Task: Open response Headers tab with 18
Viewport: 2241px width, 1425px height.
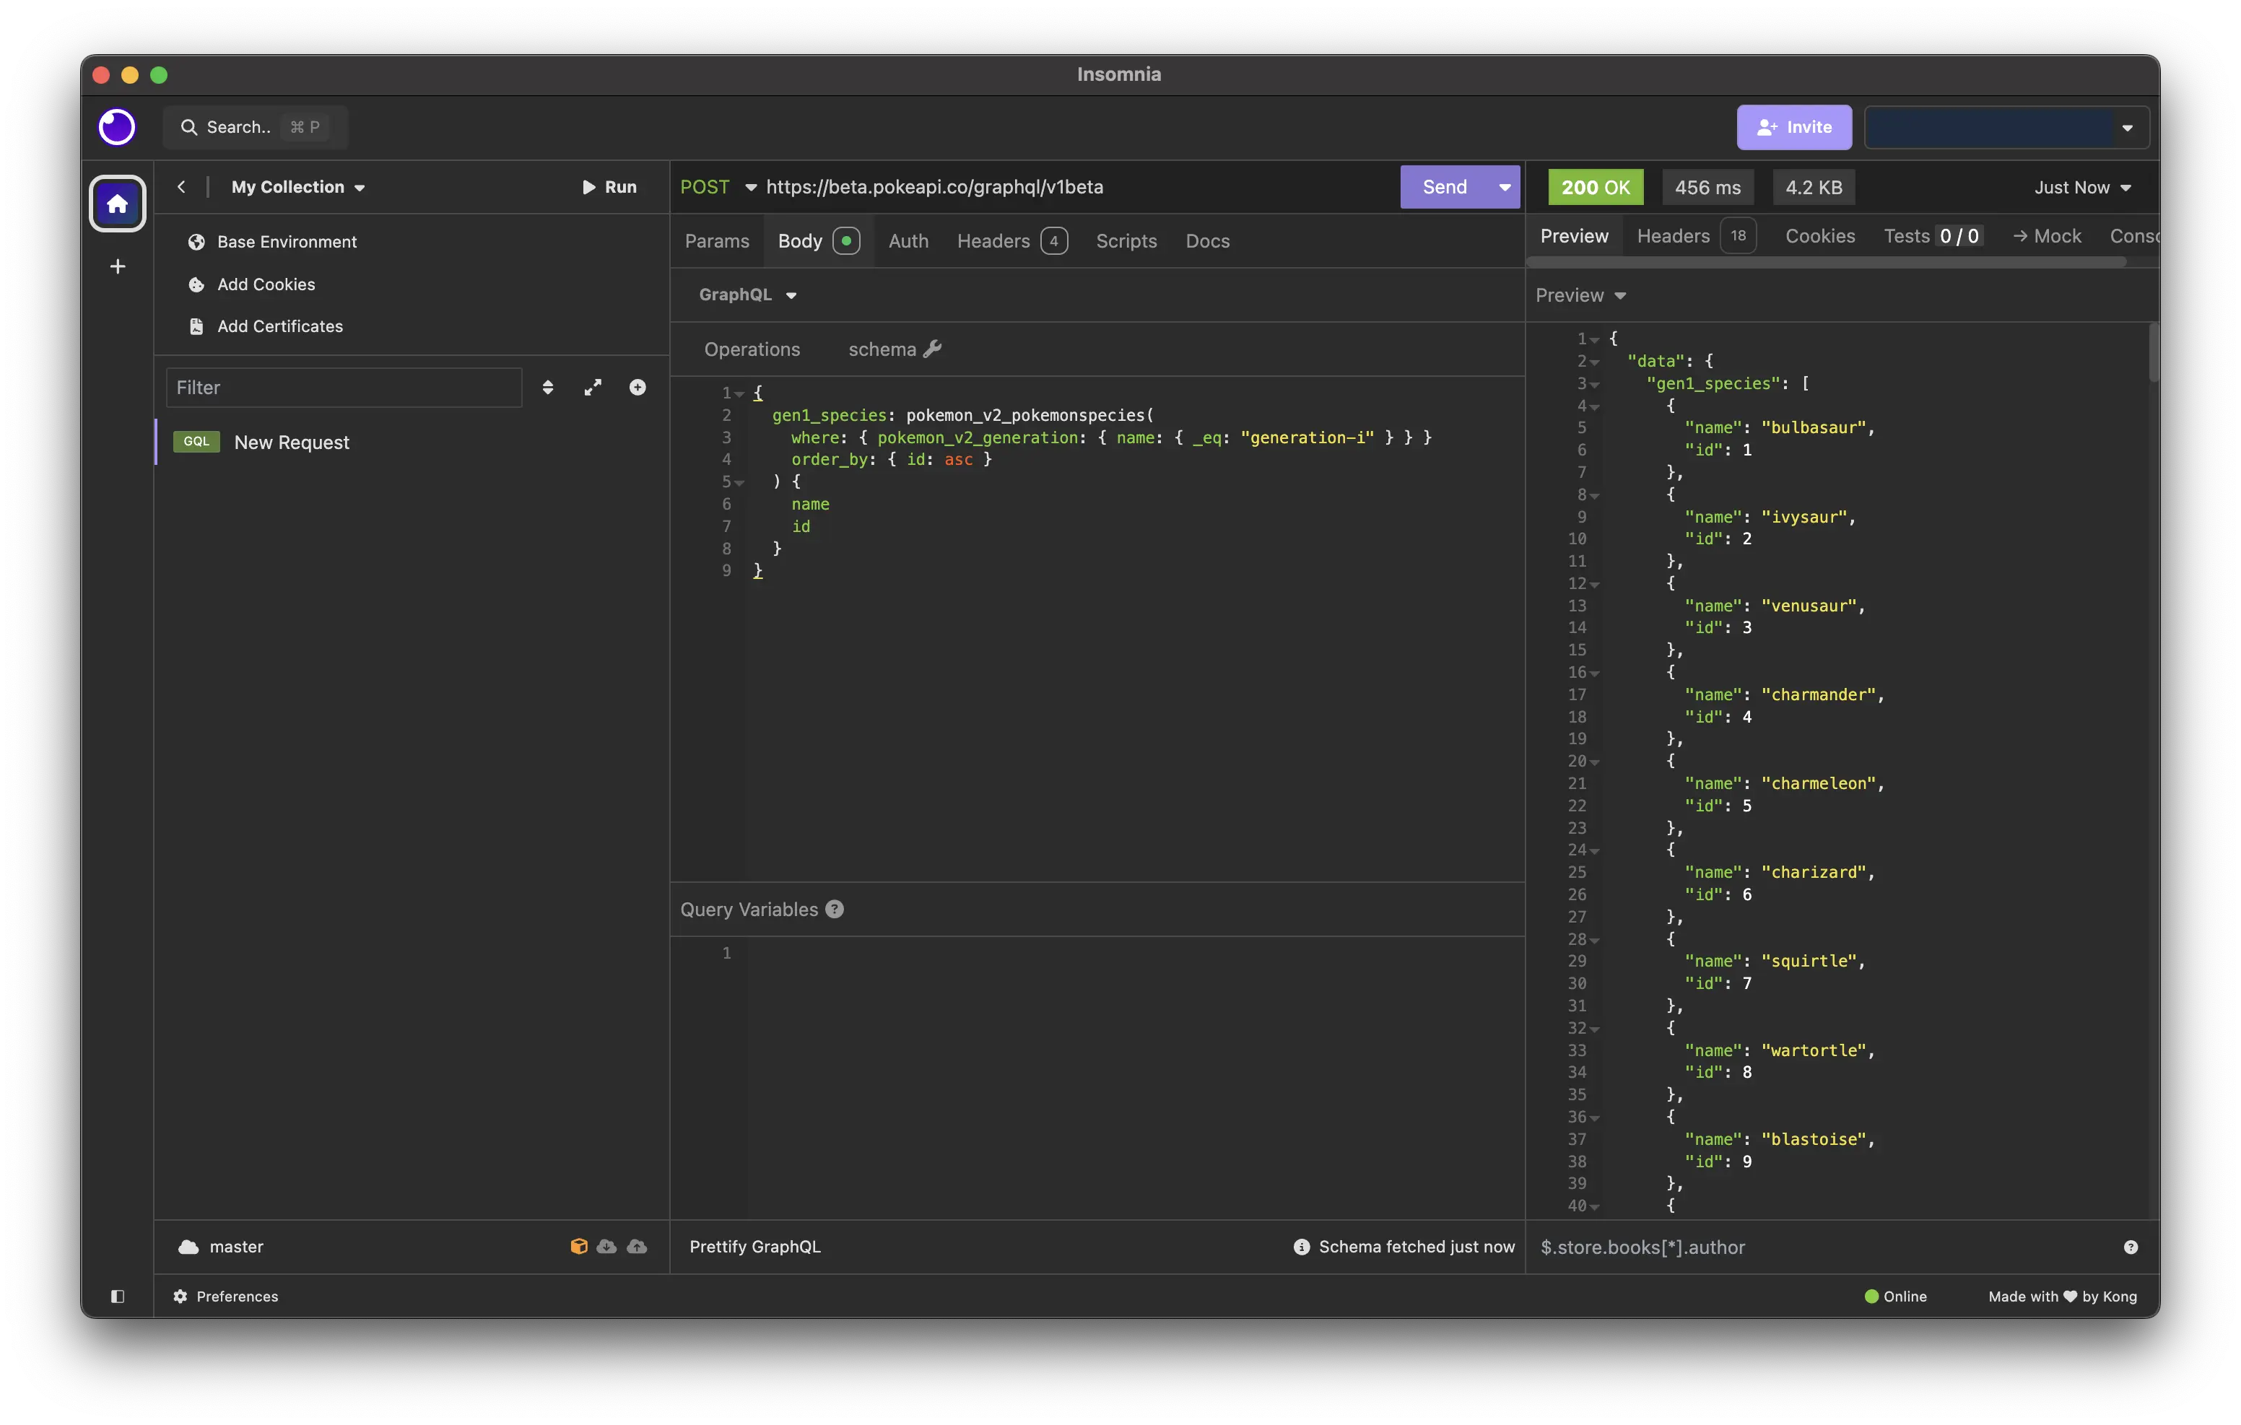Action: tap(1696, 236)
